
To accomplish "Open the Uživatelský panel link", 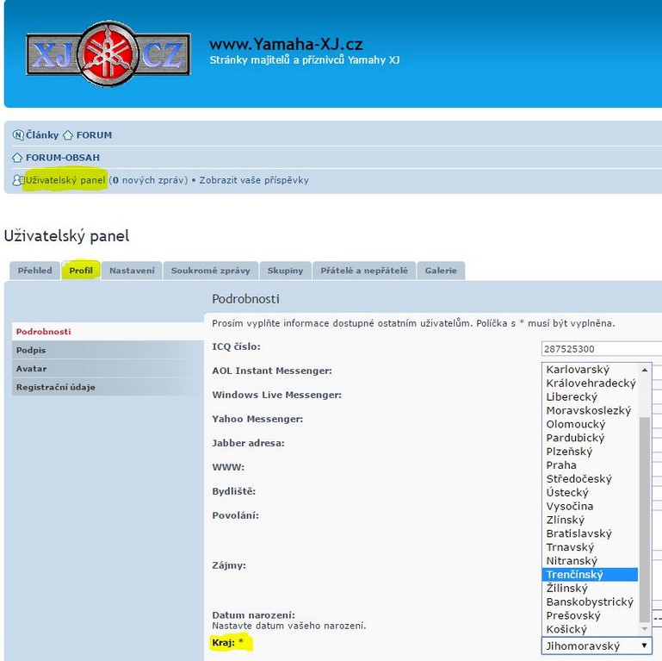I will (x=65, y=180).
